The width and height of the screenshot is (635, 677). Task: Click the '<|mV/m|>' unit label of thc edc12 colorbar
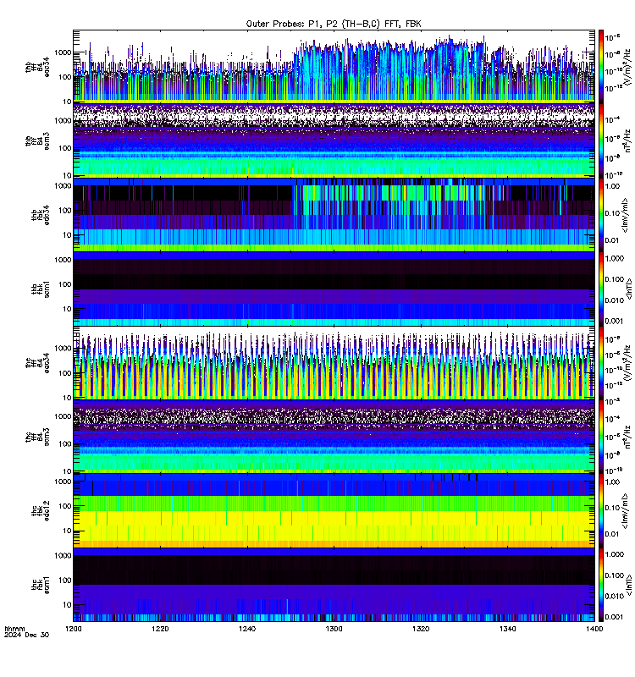click(x=626, y=511)
